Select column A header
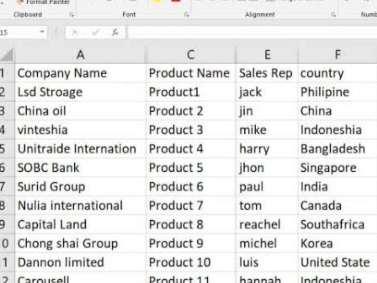The width and height of the screenshot is (377, 283). (81, 55)
